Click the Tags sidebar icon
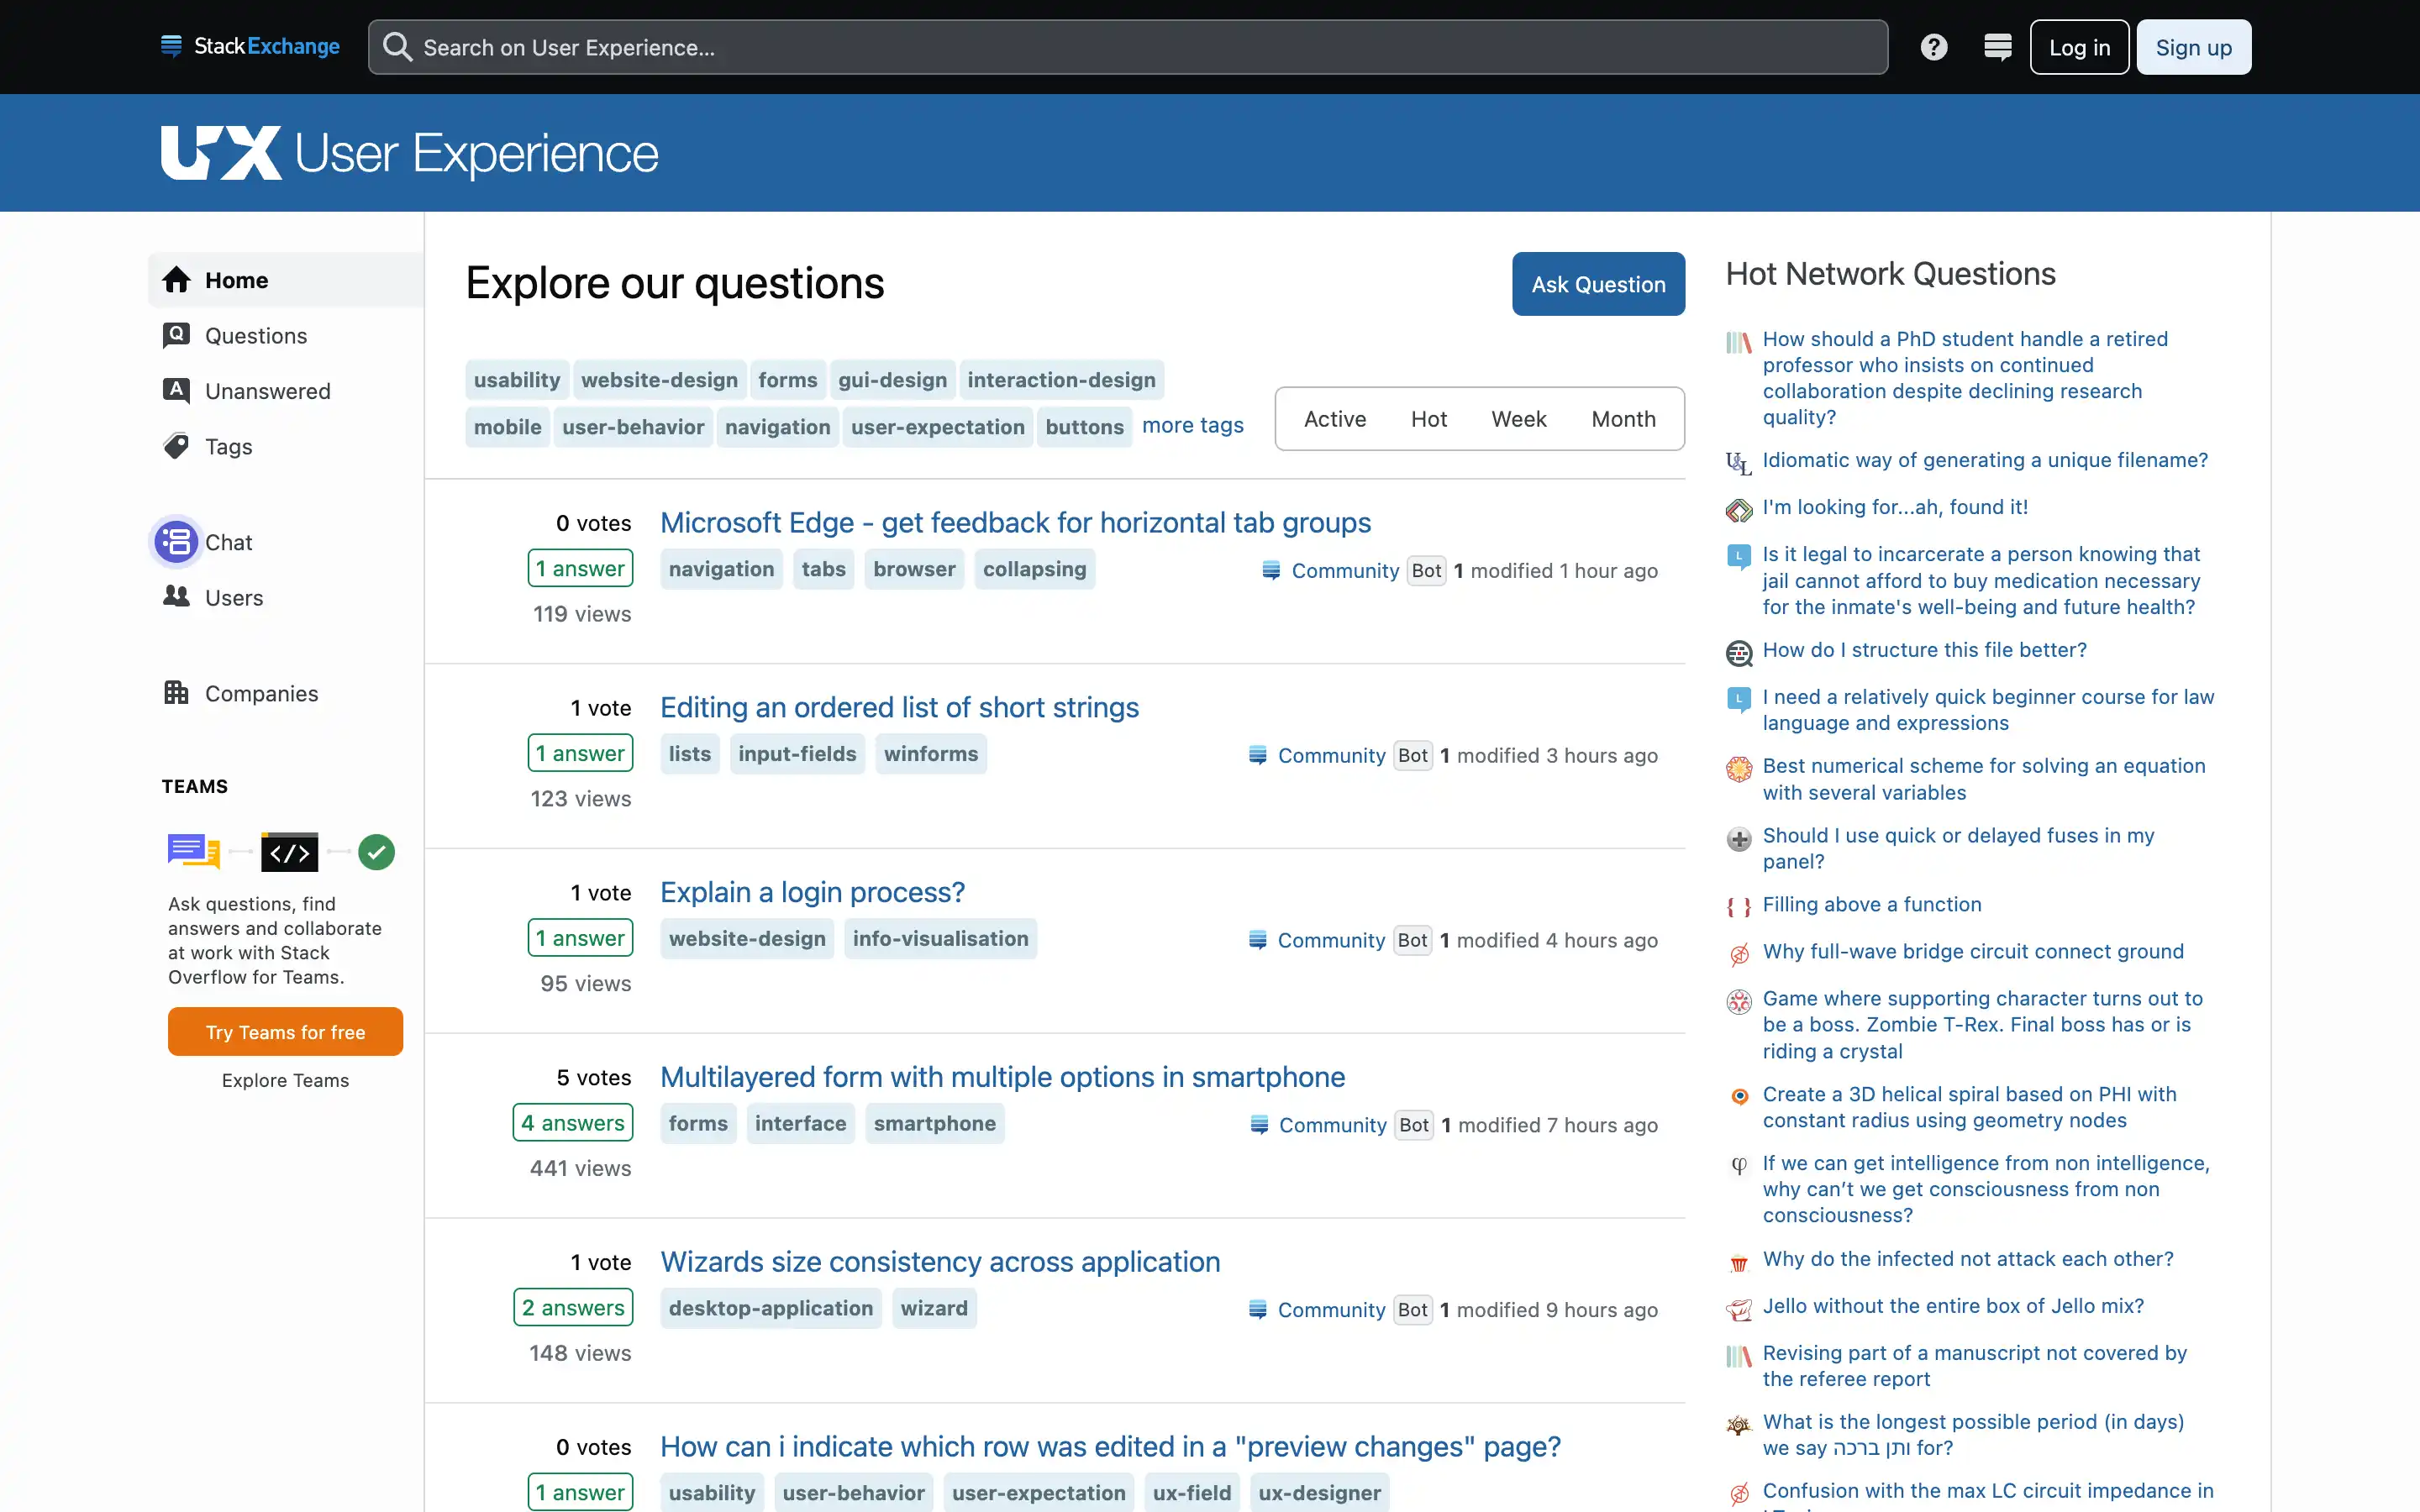The height and width of the screenshot is (1512, 2420). (x=177, y=446)
